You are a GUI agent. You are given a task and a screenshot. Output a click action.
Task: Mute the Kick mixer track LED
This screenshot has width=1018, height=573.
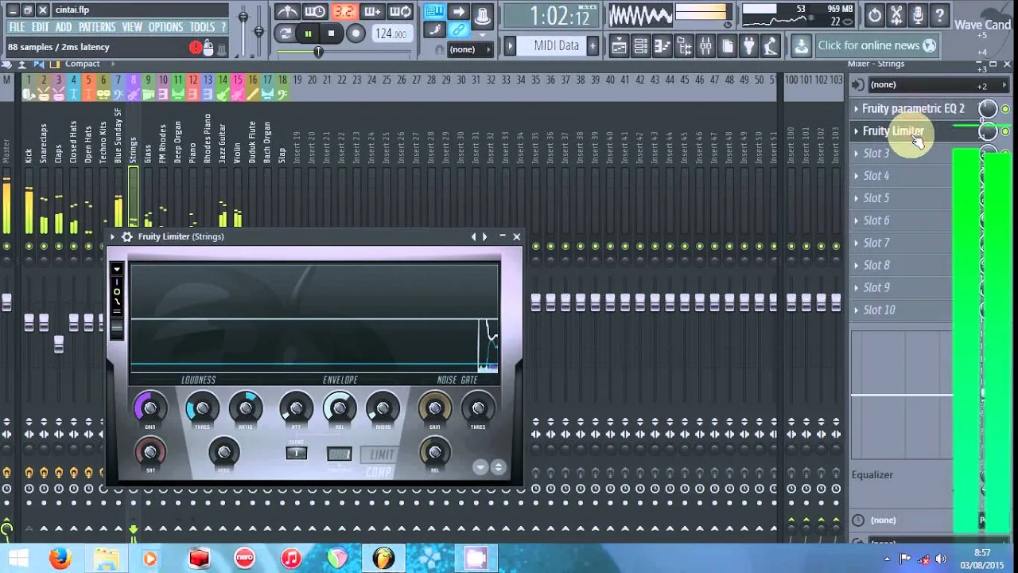29,247
